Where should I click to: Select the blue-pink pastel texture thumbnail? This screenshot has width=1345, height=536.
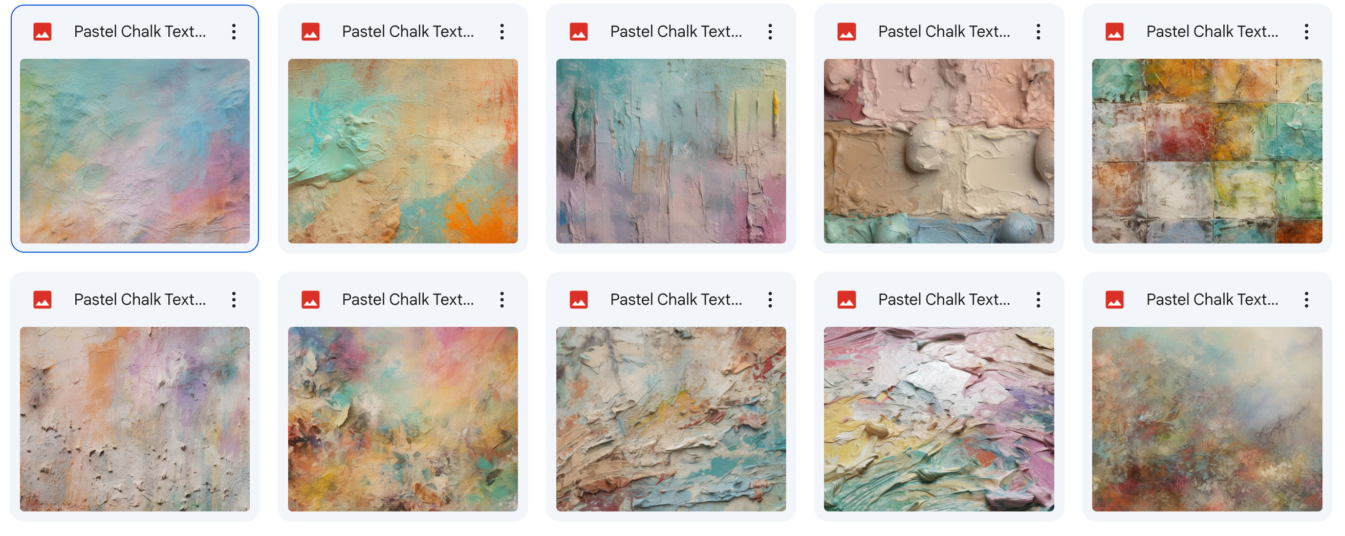[x=135, y=151]
